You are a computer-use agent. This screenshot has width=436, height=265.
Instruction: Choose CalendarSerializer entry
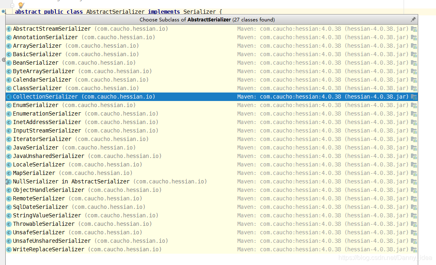[212, 80]
